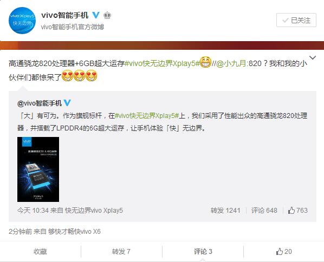Viewport: 324px width, 262px height.
Task: Open the Xplay5 chip poster thumbnail
Action: click(38, 169)
